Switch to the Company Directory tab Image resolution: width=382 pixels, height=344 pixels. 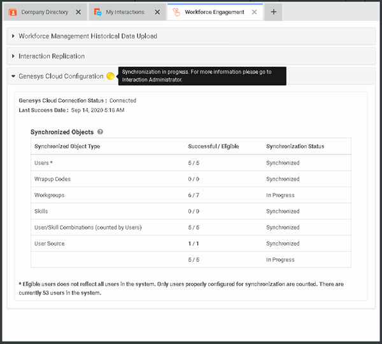click(x=43, y=12)
